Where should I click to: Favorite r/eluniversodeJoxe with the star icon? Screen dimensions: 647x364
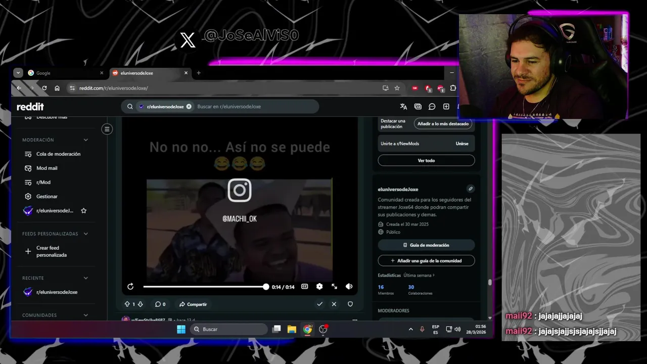pos(84,210)
